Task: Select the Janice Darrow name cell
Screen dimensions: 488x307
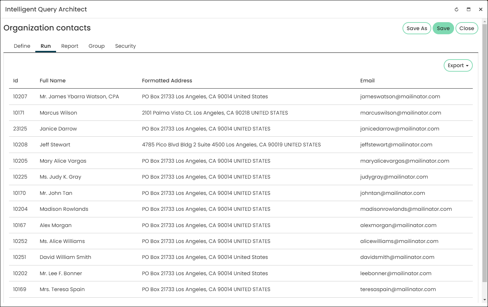Action: pyautogui.click(x=58, y=129)
